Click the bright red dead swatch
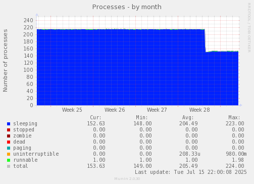The image size is (254, 184). point(9,142)
